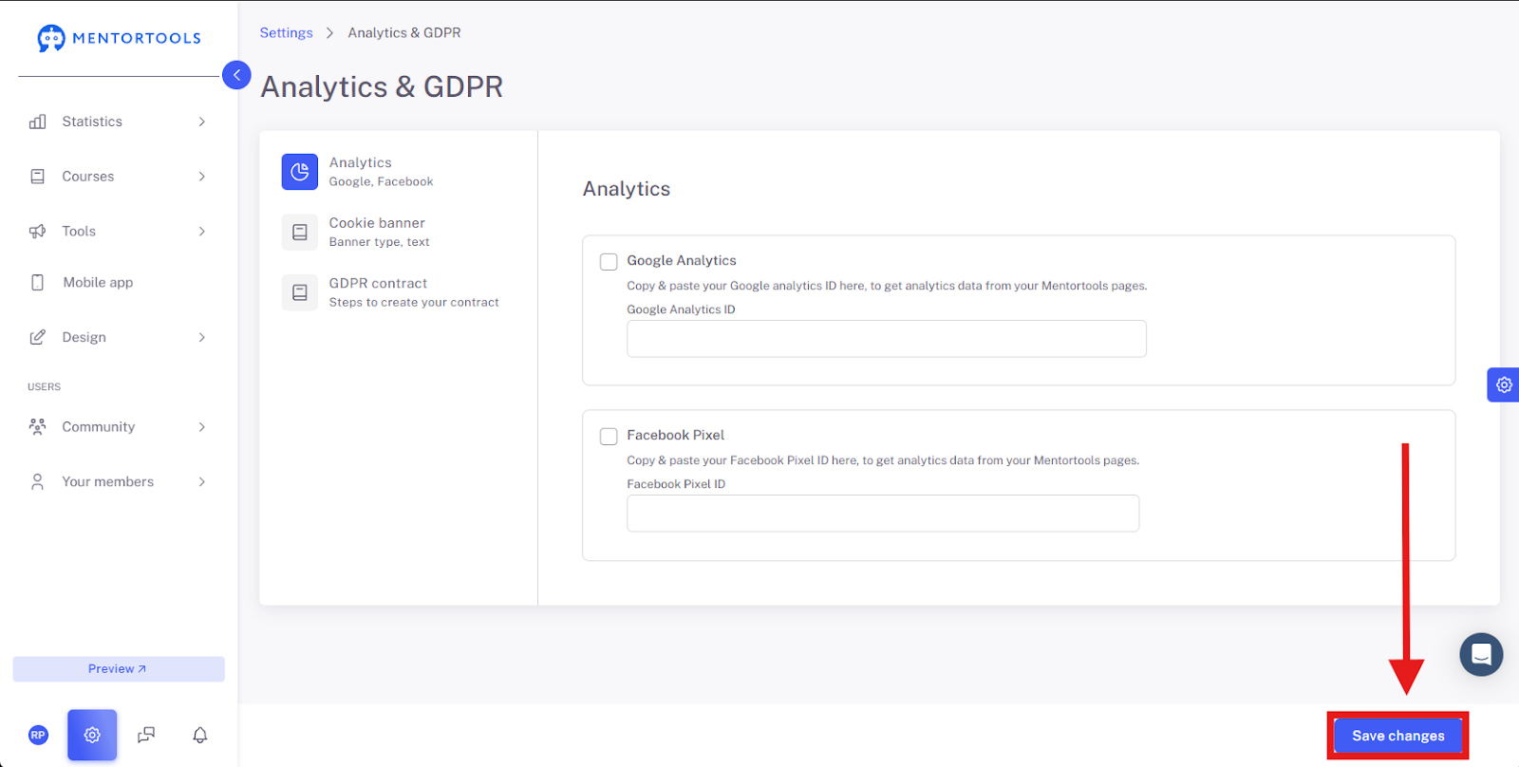The image size is (1519, 767).
Task: Click the Save changes button
Action: (x=1397, y=736)
